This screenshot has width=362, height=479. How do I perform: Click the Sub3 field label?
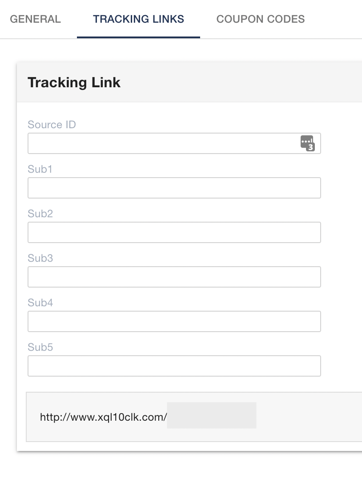click(x=40, y=258)
